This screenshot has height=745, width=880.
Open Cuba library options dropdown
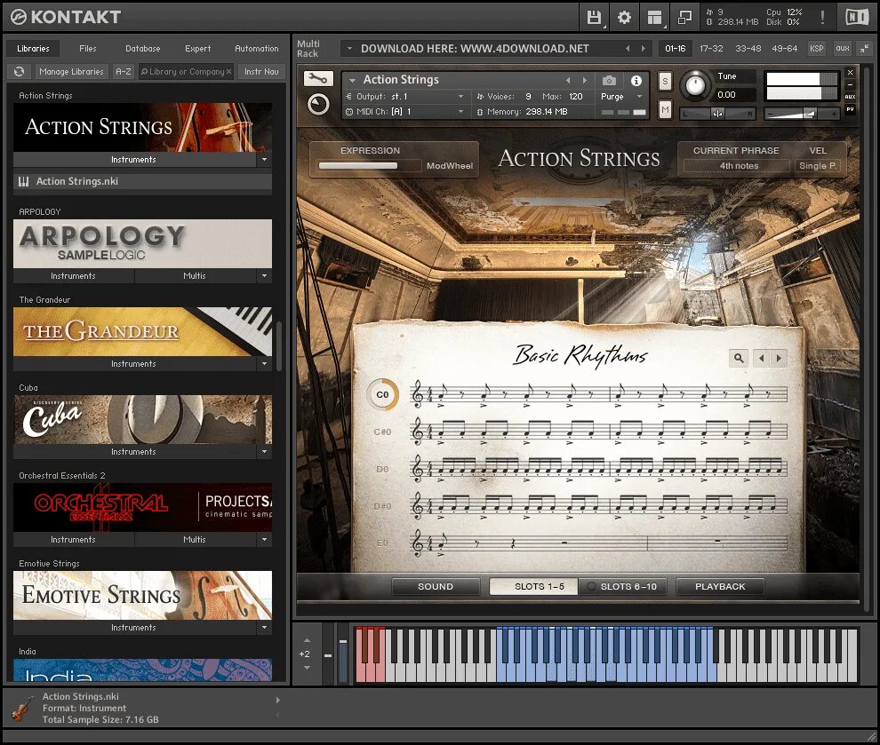coord(264,452)
